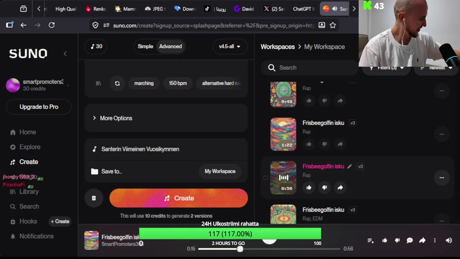Share the current song from the player bar

click(422, 240)
